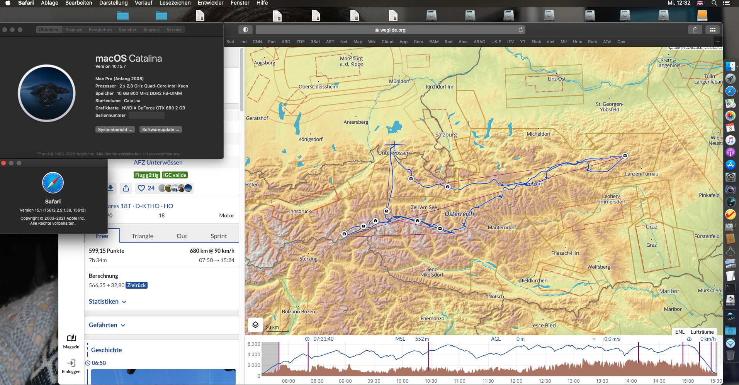The image size is (739, 385).
Task: Reload the weglide.org page
Action: (521, 30)
